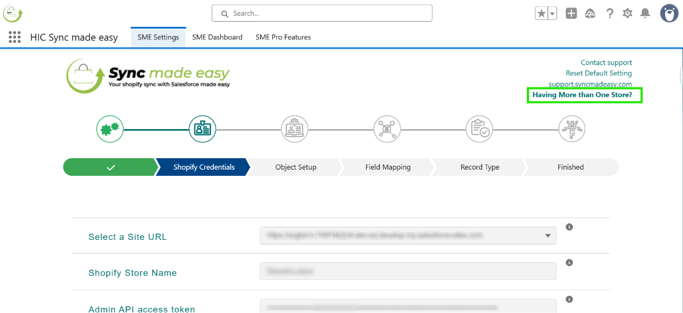Click info icon beside Admin API access token
The image size is (683, 313).
click(x=569, y=299)
